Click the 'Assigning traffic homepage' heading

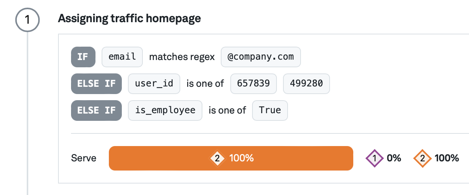(x=129, y=18)
